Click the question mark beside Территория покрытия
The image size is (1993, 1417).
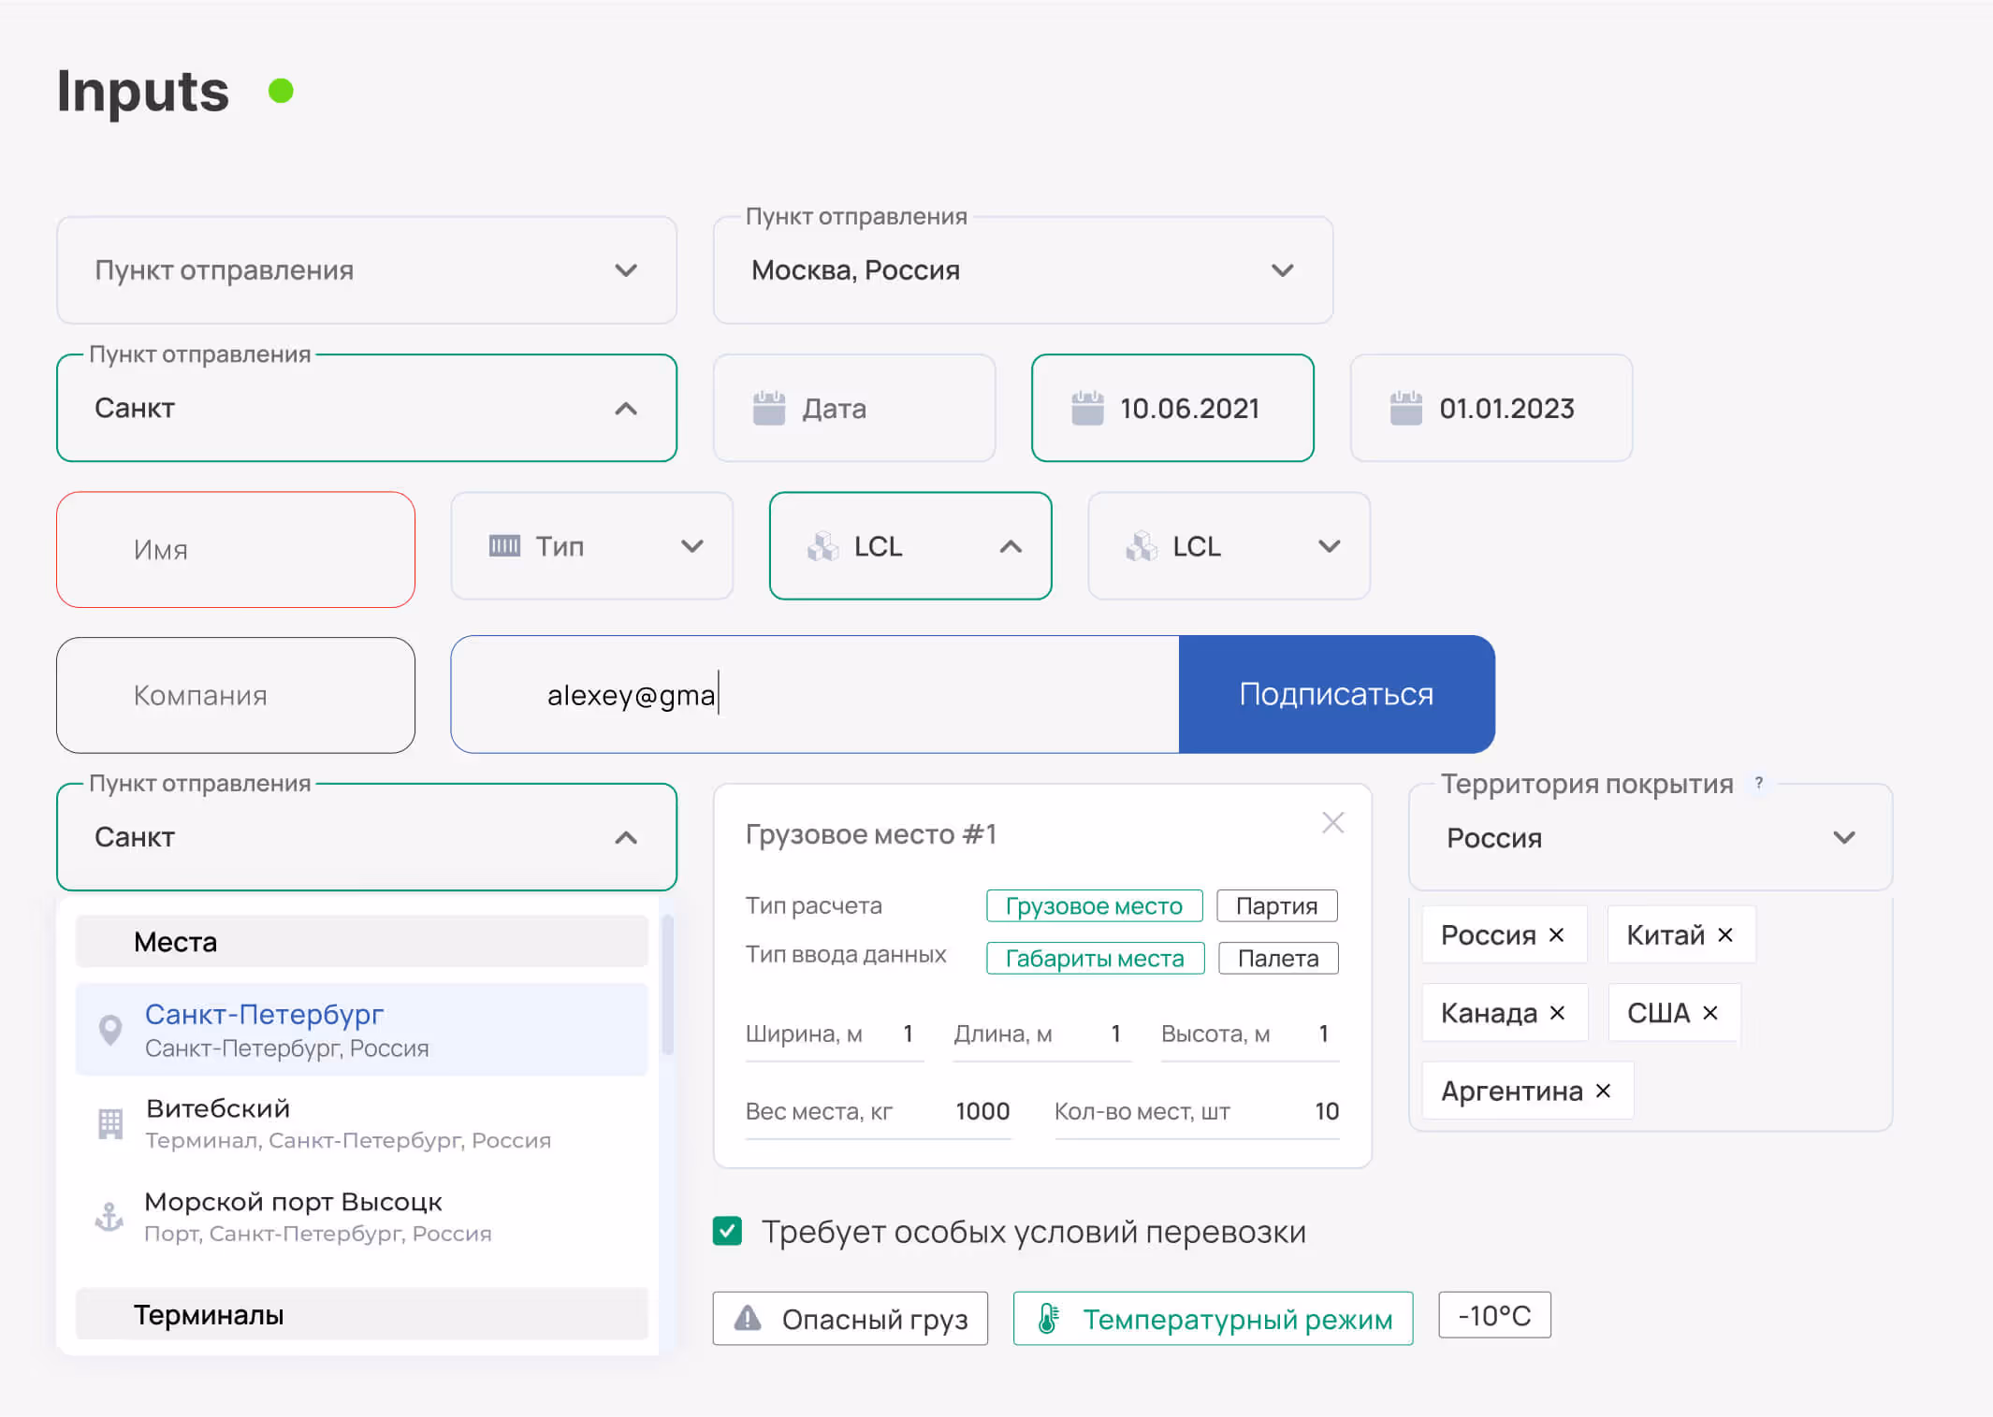pos(1759,784)
